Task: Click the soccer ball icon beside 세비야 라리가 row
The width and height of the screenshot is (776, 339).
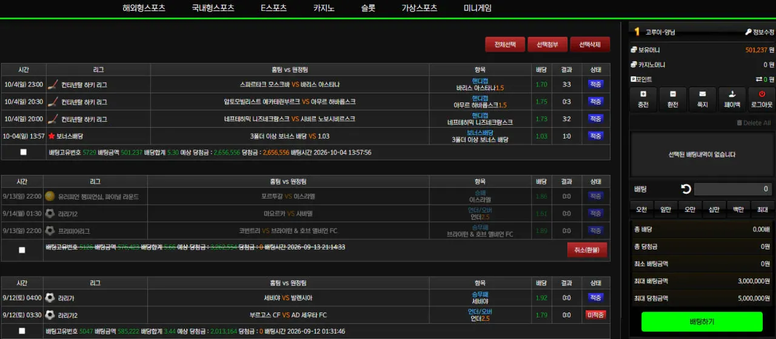Action: 50,298
